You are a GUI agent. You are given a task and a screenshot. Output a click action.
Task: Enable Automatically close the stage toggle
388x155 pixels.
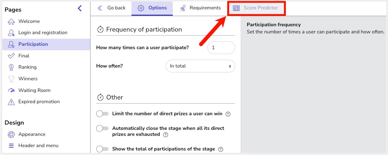[x=103, y=129]
